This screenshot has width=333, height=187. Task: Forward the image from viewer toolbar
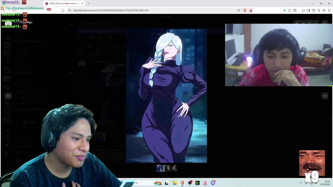303,23
